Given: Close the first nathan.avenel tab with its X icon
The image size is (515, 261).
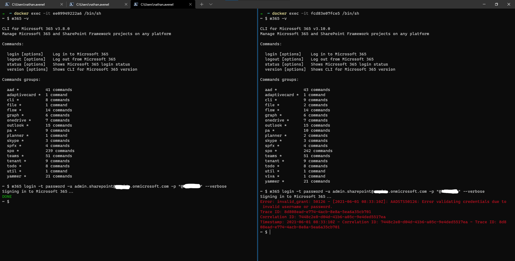Looking at the screenshot, I should tap(62, 4).
